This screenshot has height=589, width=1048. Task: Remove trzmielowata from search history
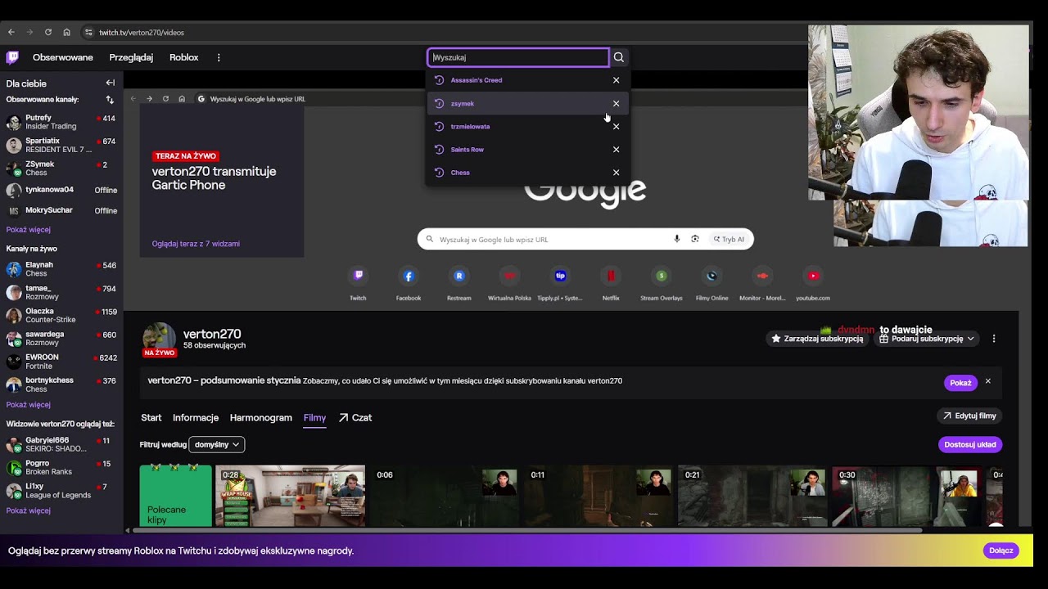click(x=617, y=127)
